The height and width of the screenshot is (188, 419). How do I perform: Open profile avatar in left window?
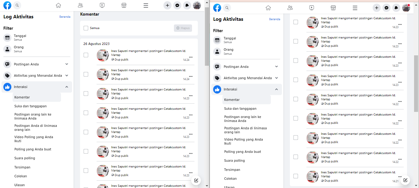point(197,5)
